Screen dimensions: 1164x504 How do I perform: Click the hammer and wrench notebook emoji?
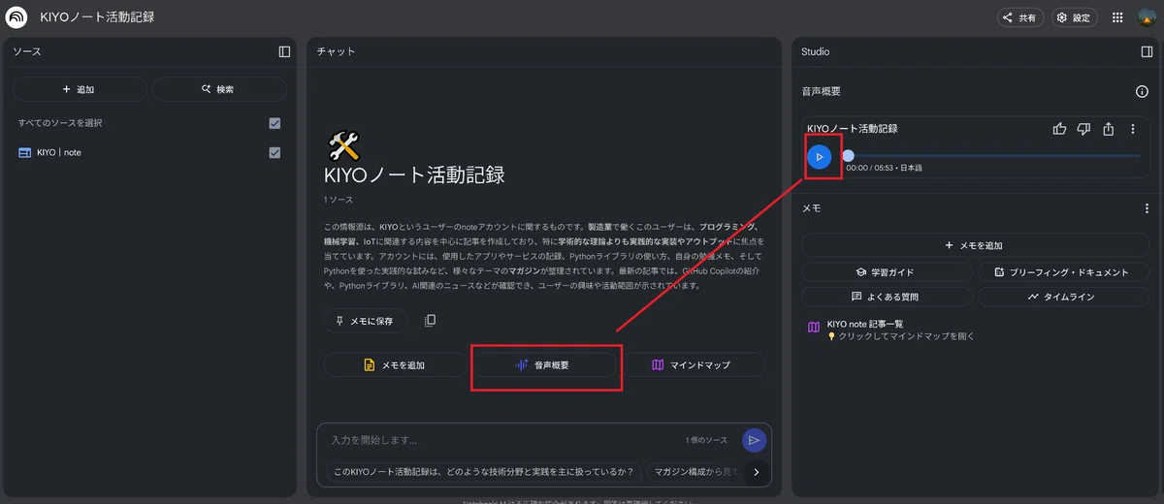(x=344, y=146)
